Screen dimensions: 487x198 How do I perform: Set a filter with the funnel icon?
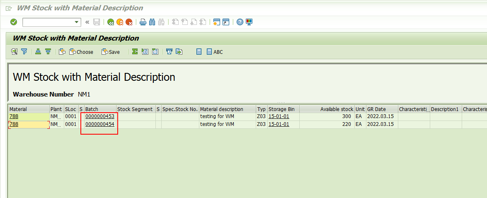24,52
